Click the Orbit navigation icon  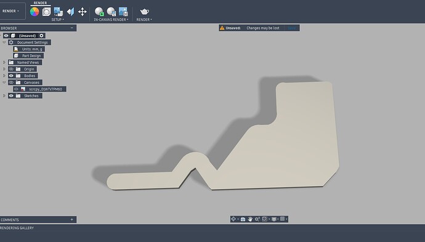point(233,219)
